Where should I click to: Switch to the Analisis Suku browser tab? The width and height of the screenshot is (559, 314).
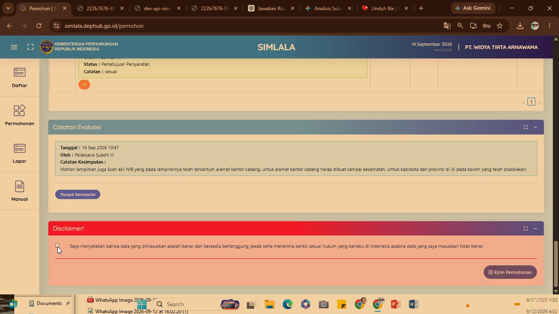328,8
